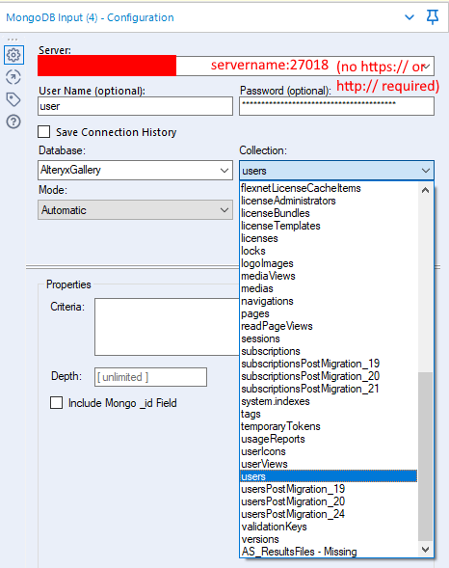Collapse the Collection dropdown showing users
This screenshot has width=449, height=568.
[x=336, y=171]
